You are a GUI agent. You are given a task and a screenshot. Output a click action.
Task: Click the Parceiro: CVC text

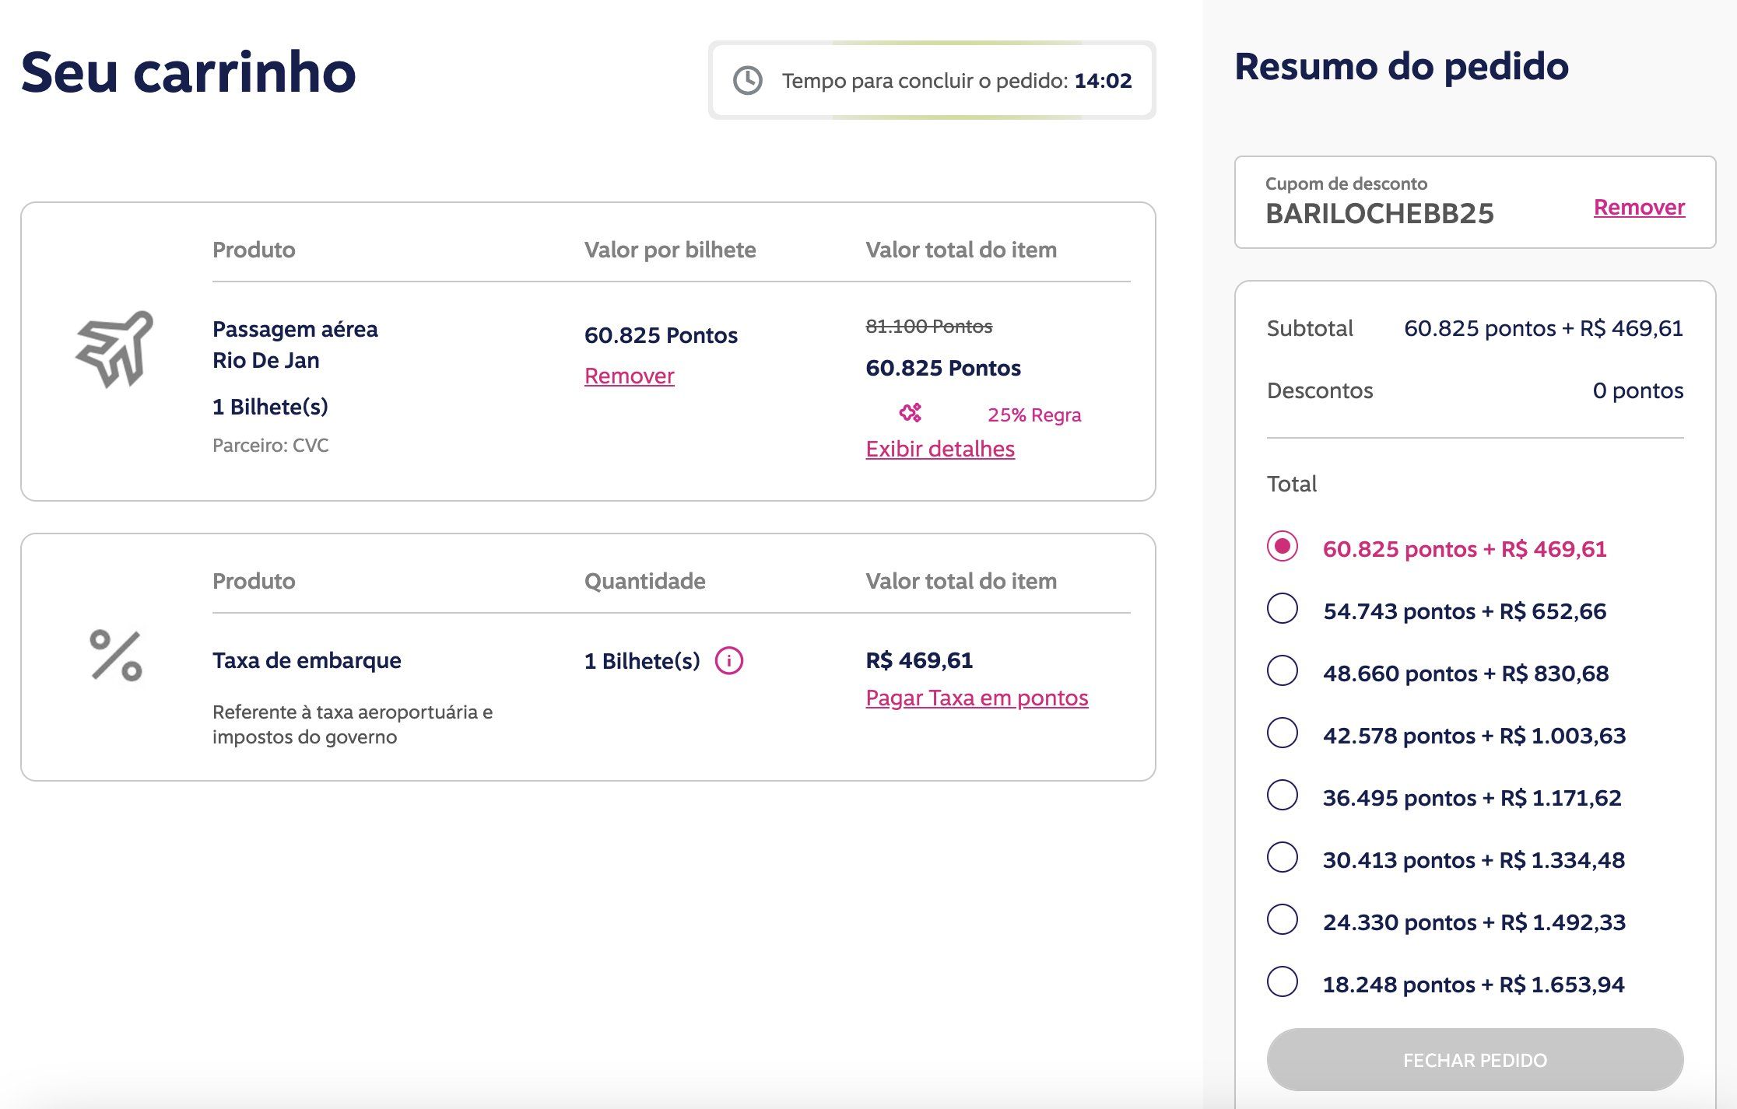click(x=270, y=445)
